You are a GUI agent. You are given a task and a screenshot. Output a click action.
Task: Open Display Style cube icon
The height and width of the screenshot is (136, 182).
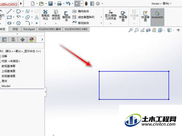tap(169, 30)
